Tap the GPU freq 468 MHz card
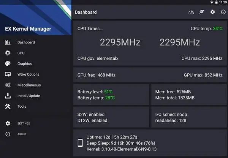Viewport: 228px width, 158px height. pyautogui.click(x=150, y=75)
